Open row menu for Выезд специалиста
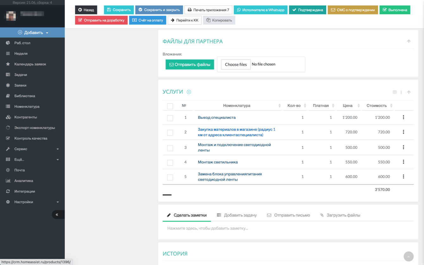Viewport: 424px width, 265px height. coord(403,117)
